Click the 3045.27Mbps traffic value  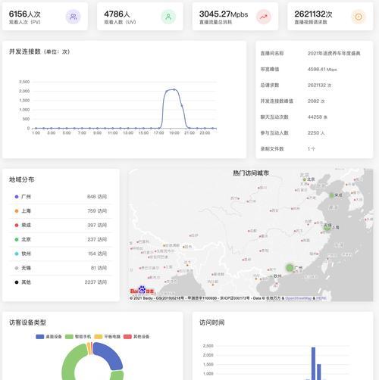(x=224, y=14)
